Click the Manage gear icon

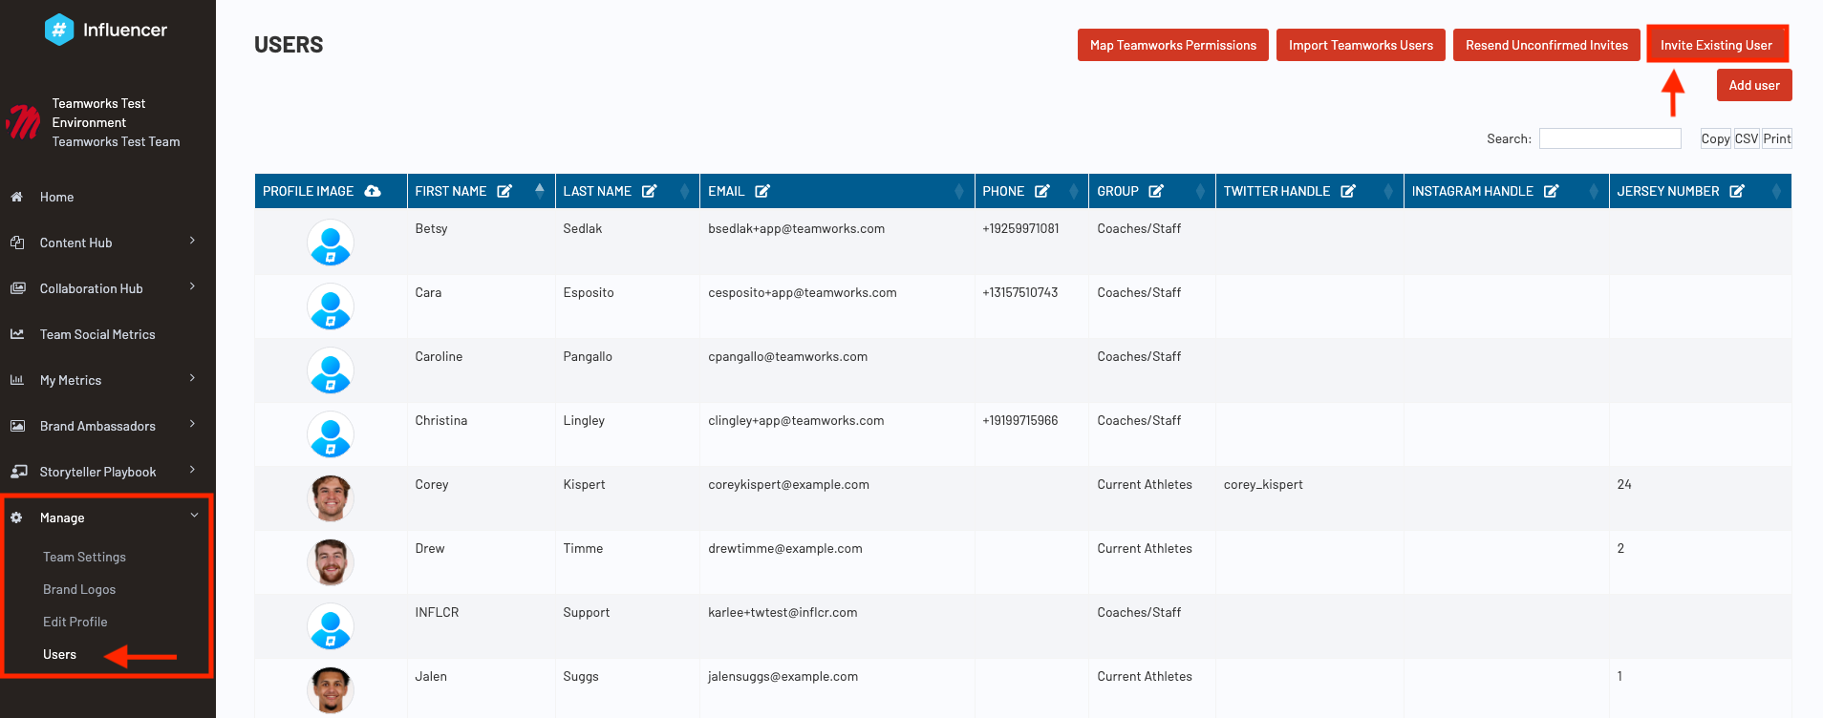(x=16, y=517)
